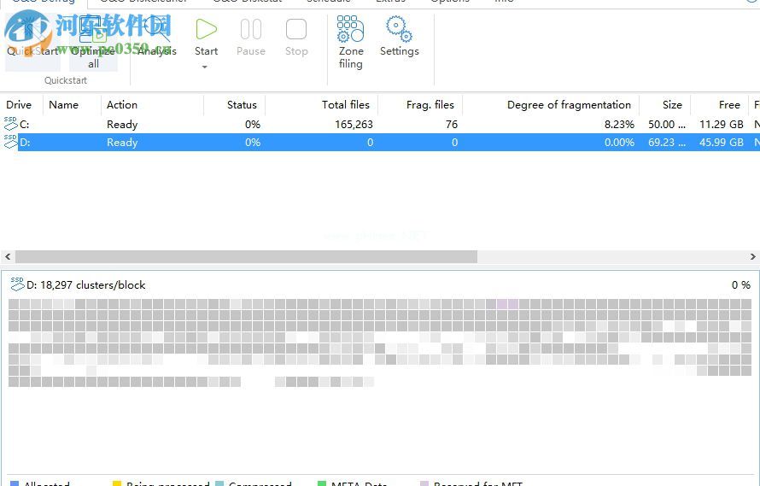Click the 0 % progress value in cluster view

741,285
